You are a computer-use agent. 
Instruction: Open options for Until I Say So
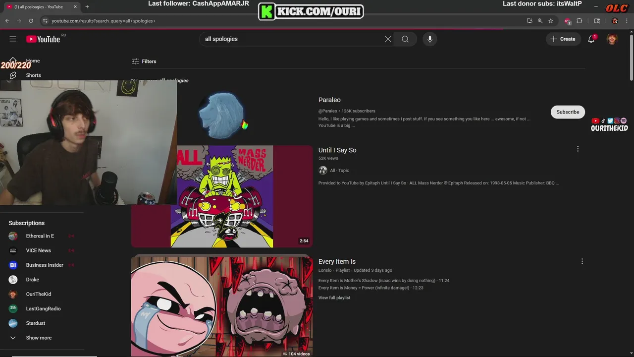click(x=578, y=149)
